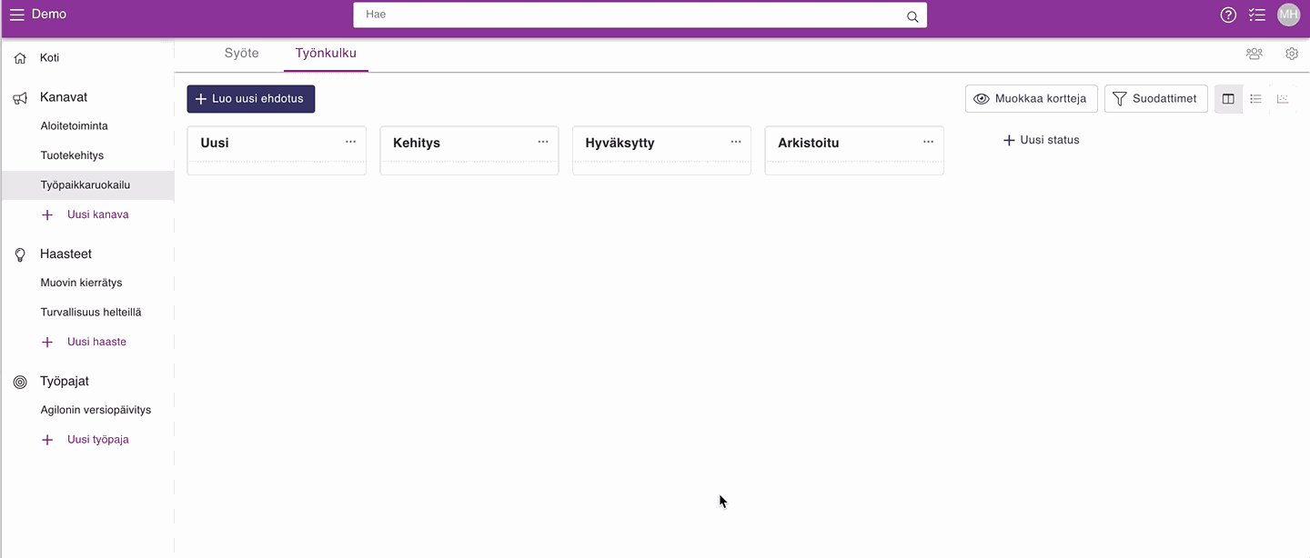This screenshot has height=558, width=1310.
Task: Open the checklist tasks icon
Action: pyautogui.click(x=1257, y=15)
